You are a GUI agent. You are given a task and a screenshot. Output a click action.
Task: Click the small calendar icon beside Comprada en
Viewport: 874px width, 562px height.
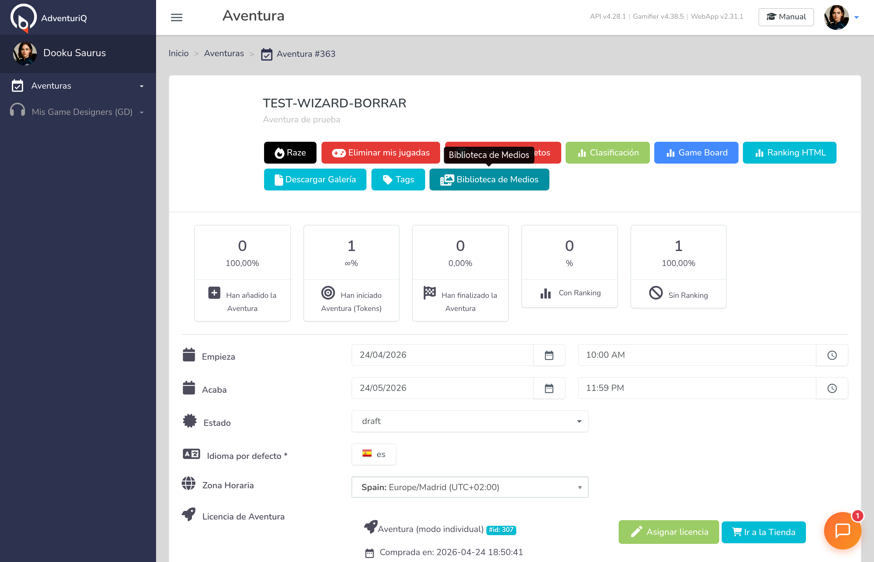(x=370, y=553)
